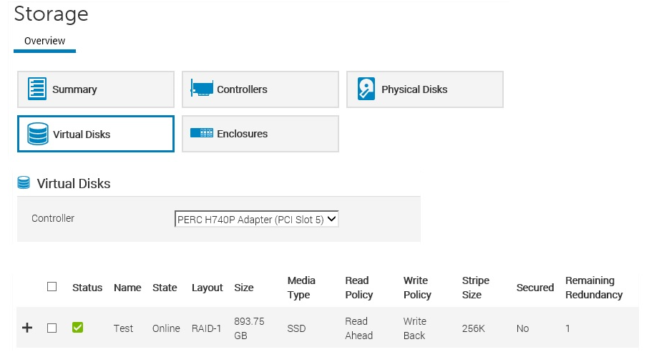Sort by the Size column header
Viewport: 654px width, 352px height.
[x=244, y=288]
